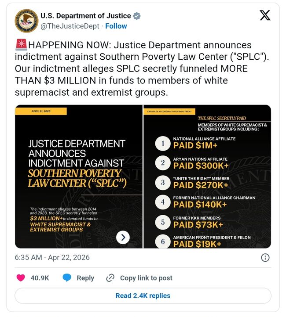Select Copy link to post
The image size is (286, 317).
click(x=146, y=278)
